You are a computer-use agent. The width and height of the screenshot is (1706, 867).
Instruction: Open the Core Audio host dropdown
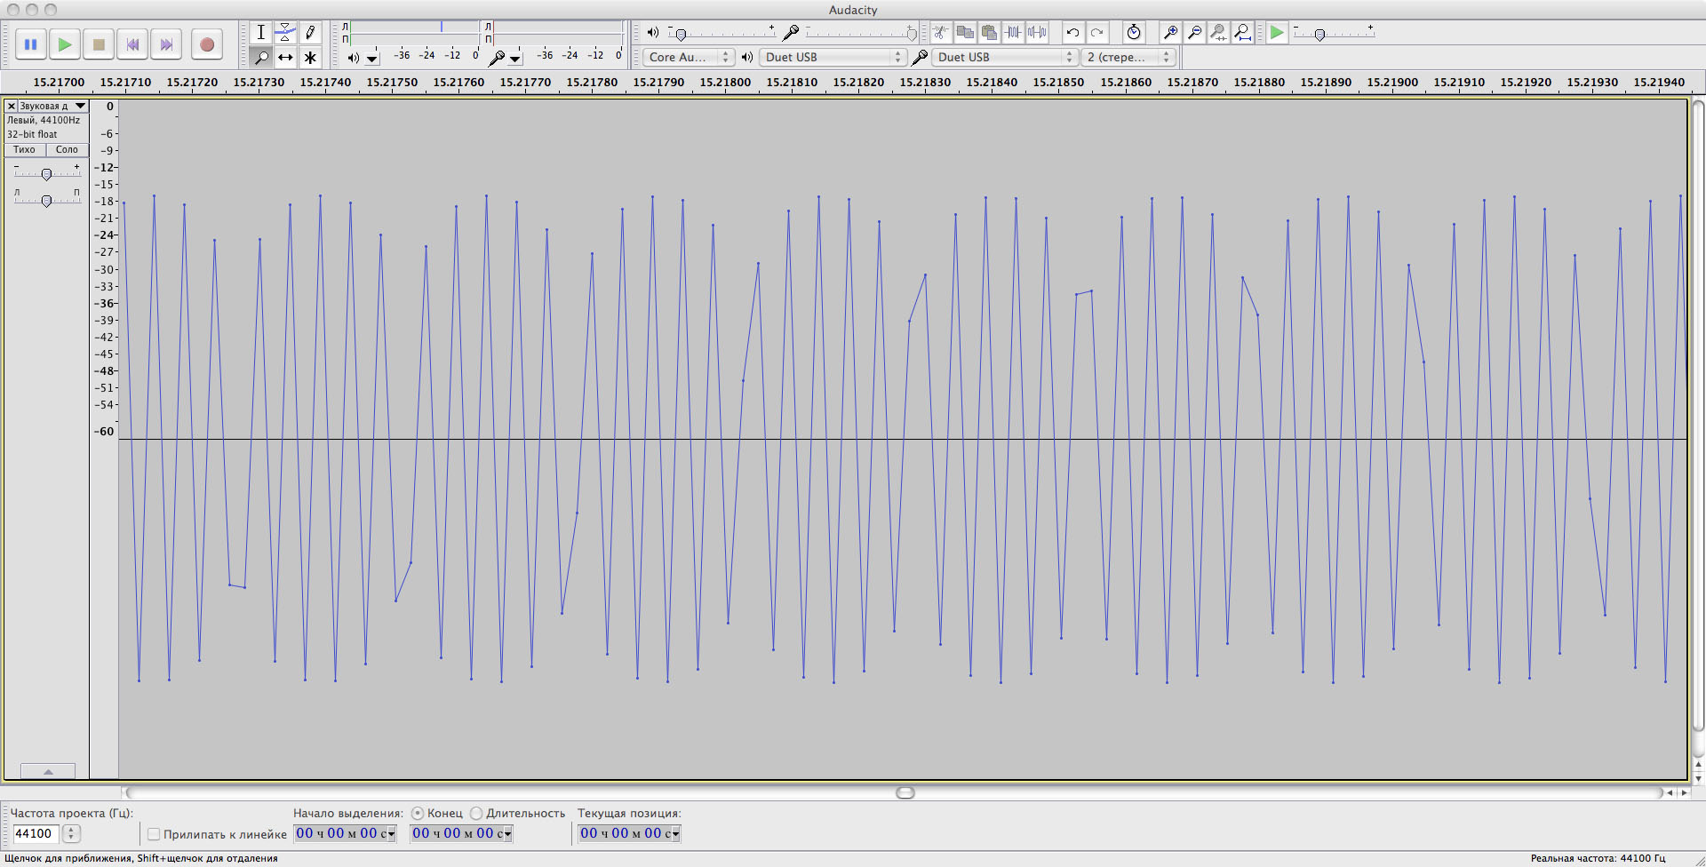pyautogui.click(x=688, y=57)
